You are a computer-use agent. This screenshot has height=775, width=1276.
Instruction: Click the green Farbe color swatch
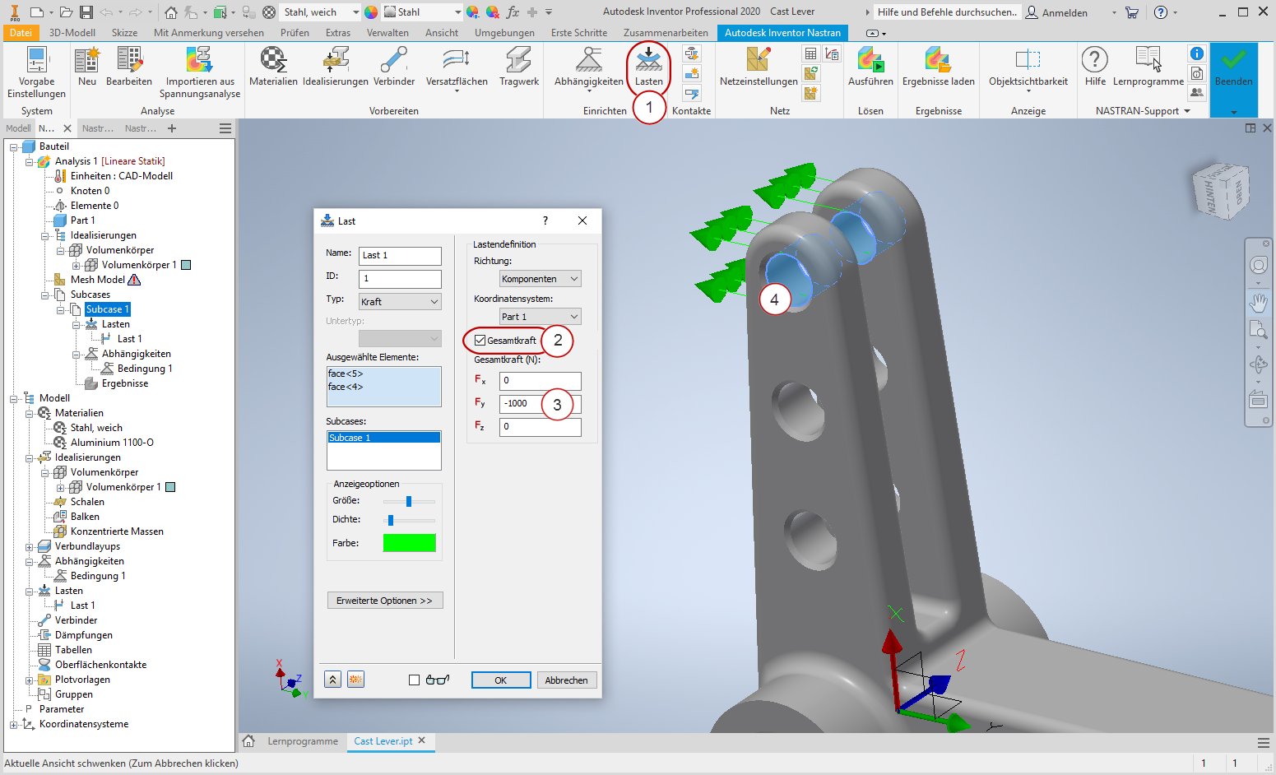tap(409, 543)
